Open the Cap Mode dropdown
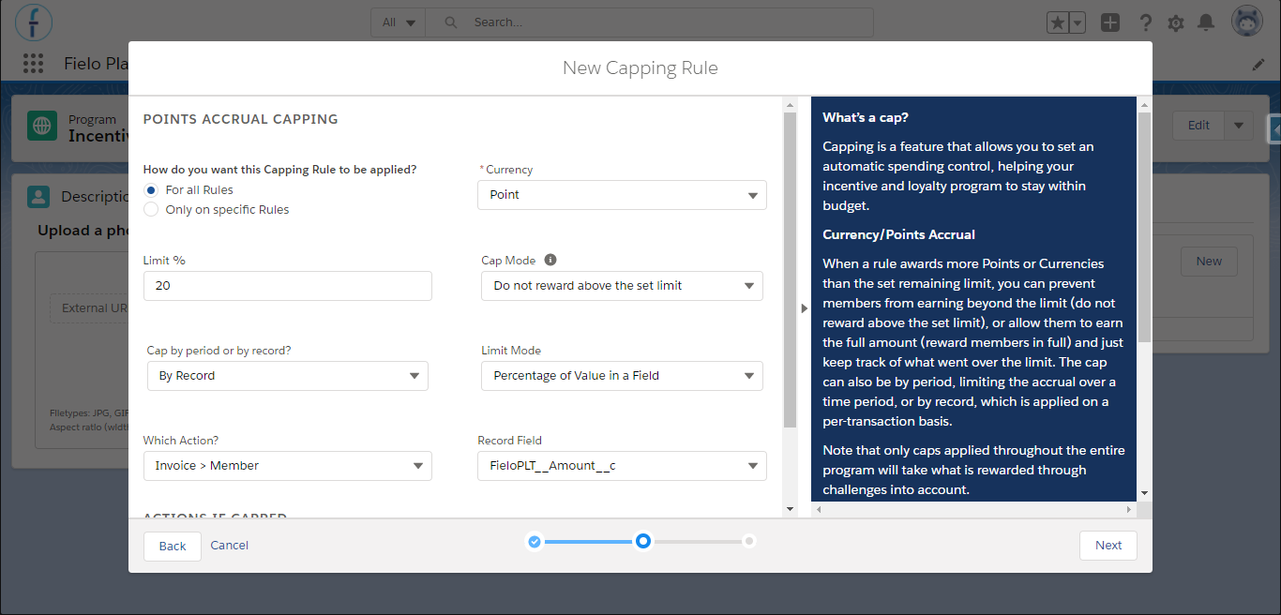The width and height of the screenshot is (1281, 615). click(x=622, y=286)
